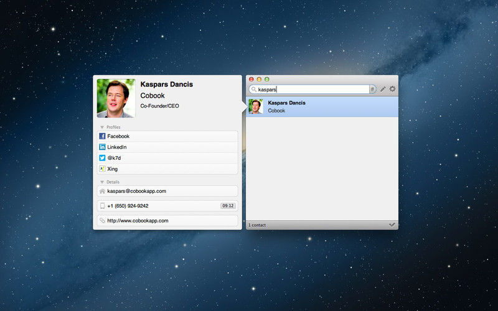The width and height of the screenshot is (498, 311).
Task: Open the gear settings menu
Action: point(393,89)
